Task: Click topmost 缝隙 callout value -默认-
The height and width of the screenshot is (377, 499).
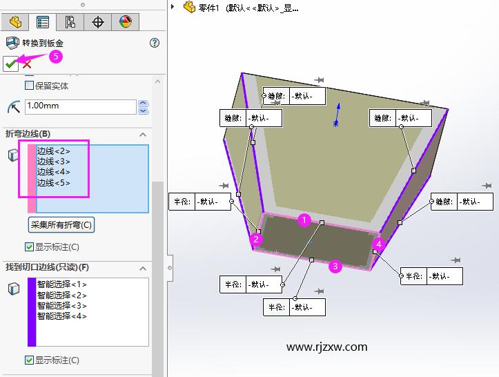Action: pyautogui.click(x=307, y=96)
